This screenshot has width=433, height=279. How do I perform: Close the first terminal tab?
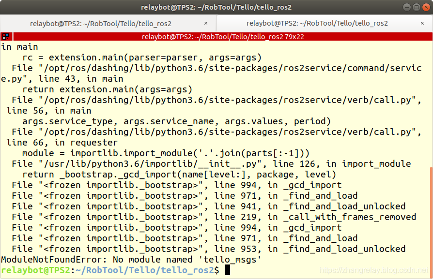tap(206, 23)
